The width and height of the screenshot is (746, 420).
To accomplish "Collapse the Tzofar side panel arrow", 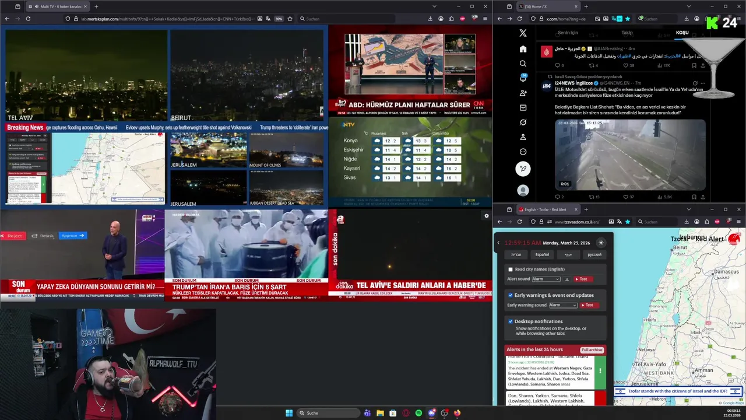I will coord(498,243).
